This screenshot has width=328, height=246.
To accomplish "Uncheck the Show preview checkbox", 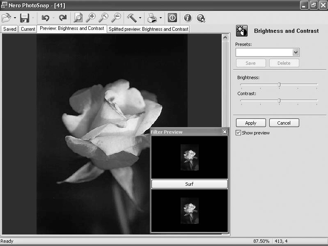I will pyautogui.click(x=238, y=133).
